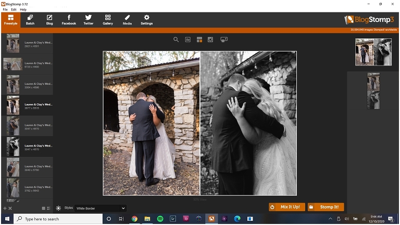400x225 pixels.
Task: Open Cortana circle icon in the taskbar
Action: [109, 219]
